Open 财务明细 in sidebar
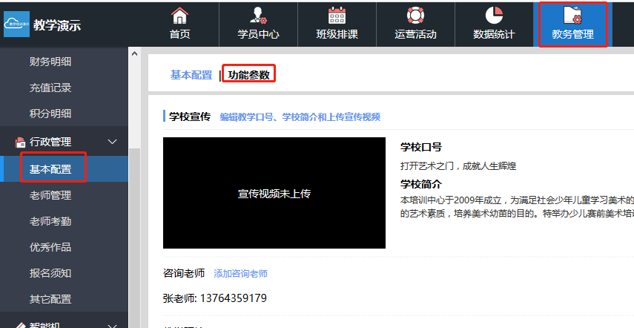Viewport: 634px width, 328px height. point(50,62)
